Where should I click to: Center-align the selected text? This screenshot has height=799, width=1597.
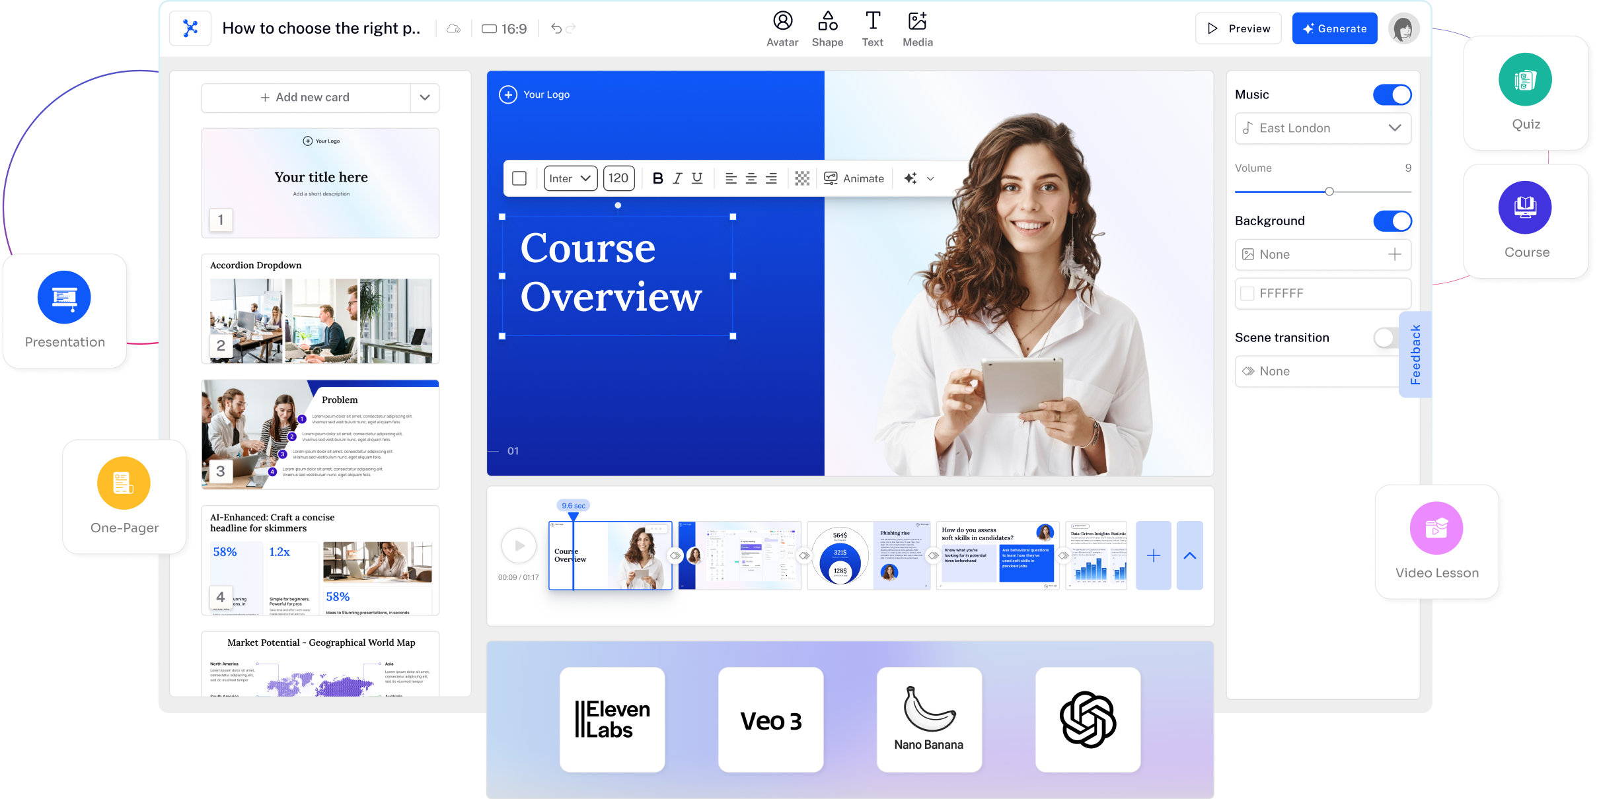[x=751, y=178]
